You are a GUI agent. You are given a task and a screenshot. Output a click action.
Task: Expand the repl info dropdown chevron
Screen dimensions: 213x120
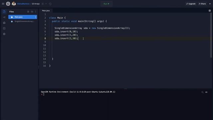click(x=46, y=4)
